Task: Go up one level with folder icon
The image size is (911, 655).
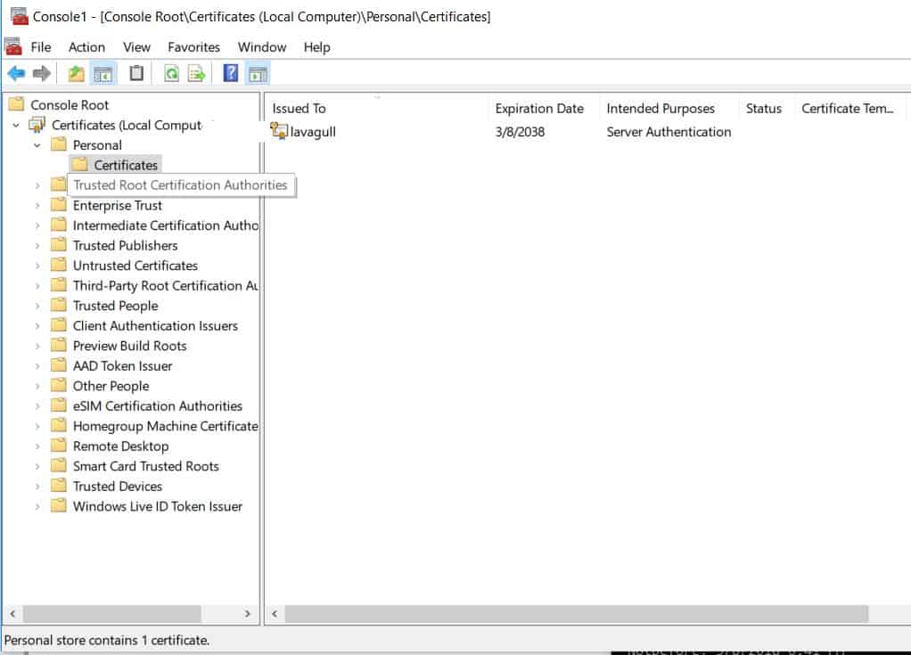Action: [x=76, y=73]
